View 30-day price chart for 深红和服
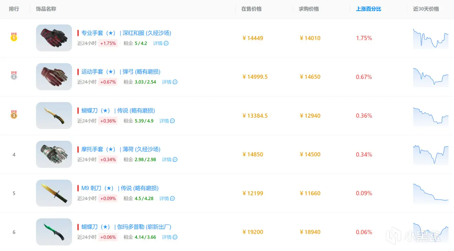The width and height of the screenshot is (454, 251). tap(431, 39)
